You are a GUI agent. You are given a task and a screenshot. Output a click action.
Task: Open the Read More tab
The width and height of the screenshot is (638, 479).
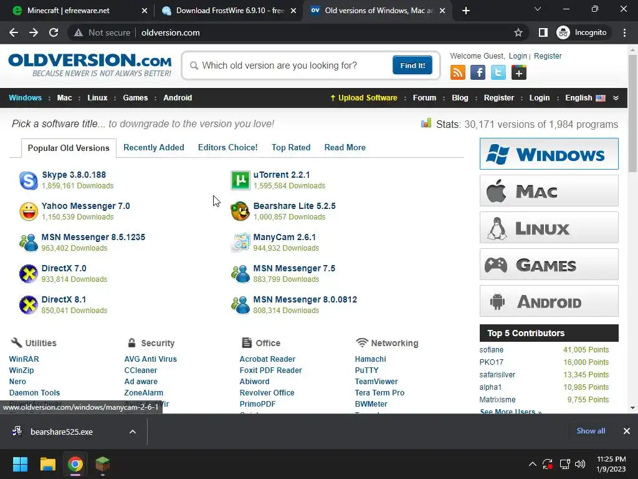(345, 147)
